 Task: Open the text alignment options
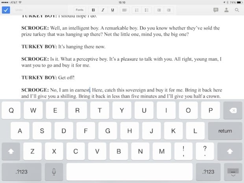tap(124, 10)
